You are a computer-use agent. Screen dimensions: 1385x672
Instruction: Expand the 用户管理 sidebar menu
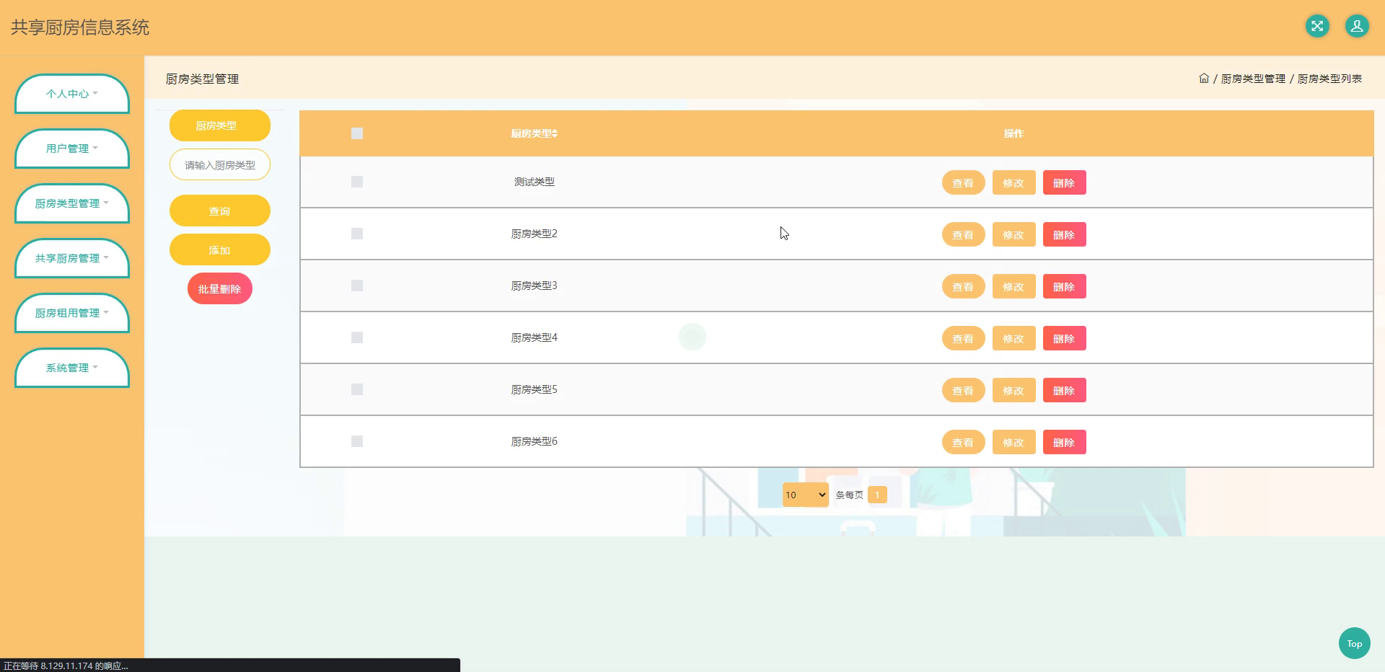72,149
